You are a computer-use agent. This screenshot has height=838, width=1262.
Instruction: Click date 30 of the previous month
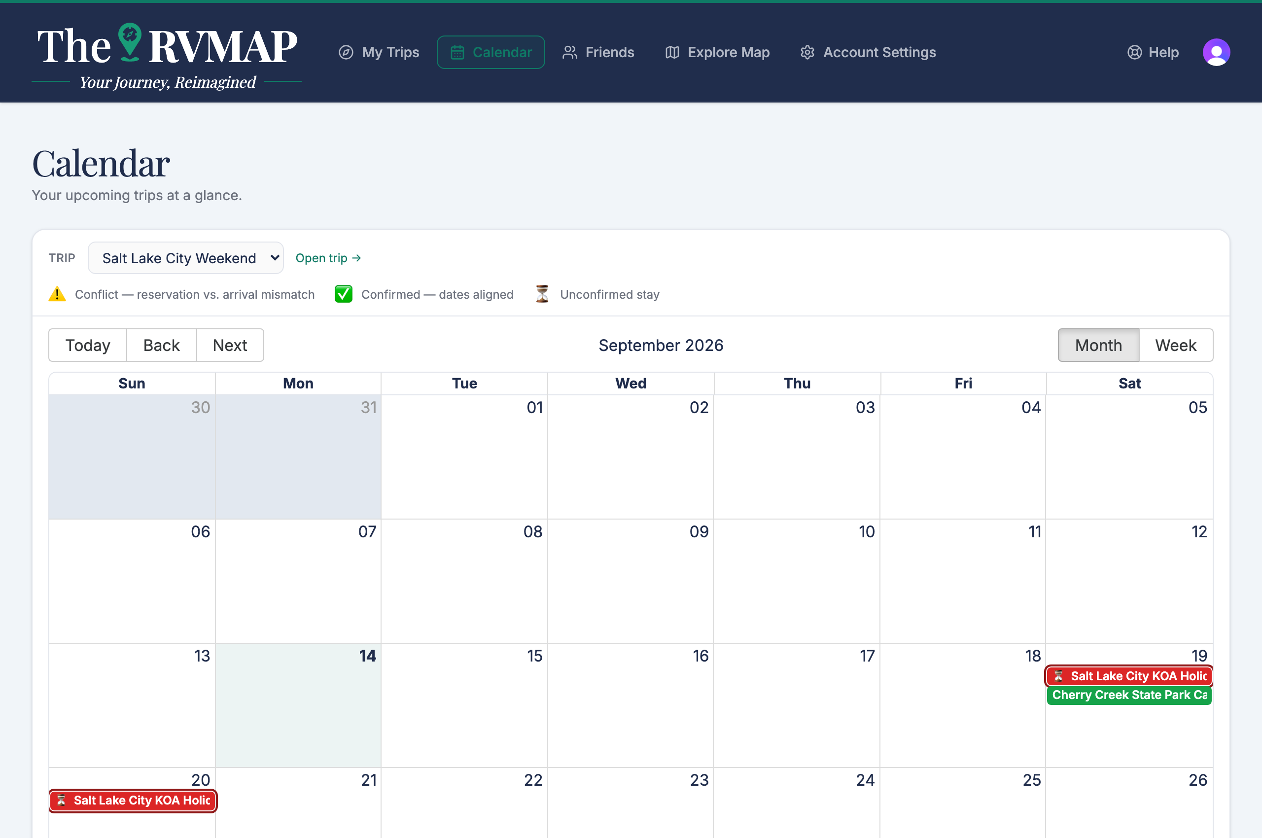click(x=201, y=407)
